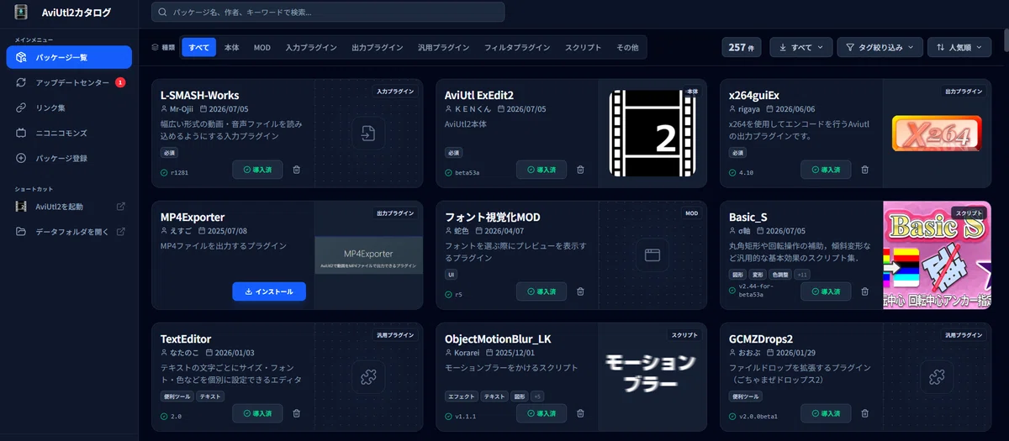This screenshot has height=441, width=1009.
Task: Click the 種類 layers icon
Action: [155, 48]
